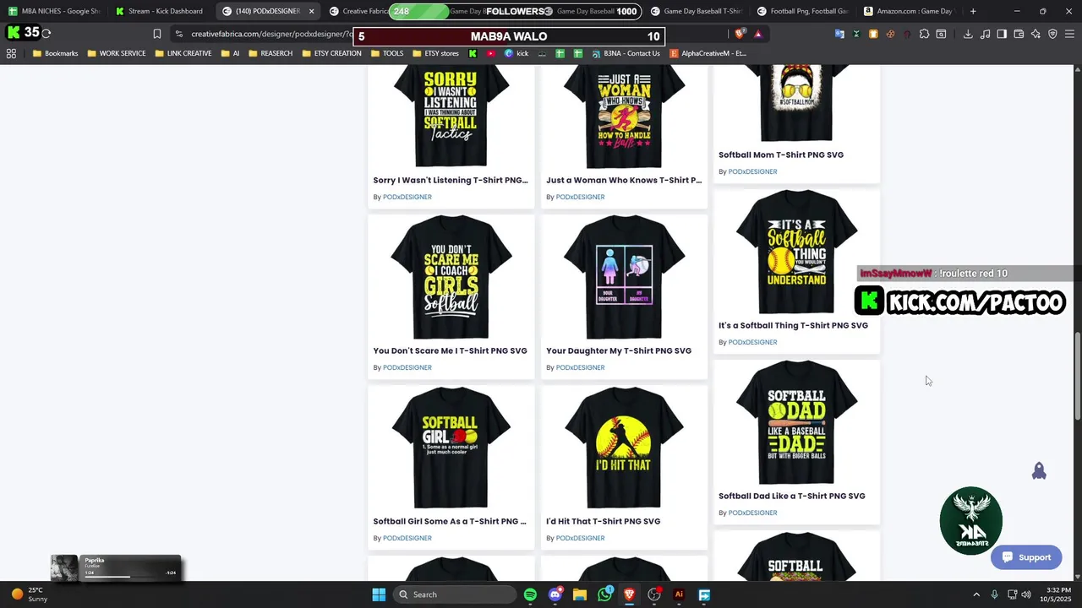Open the Leo AI sparkle icon
This screenshot has width=1082, height=608.
tap(1036, 34)
